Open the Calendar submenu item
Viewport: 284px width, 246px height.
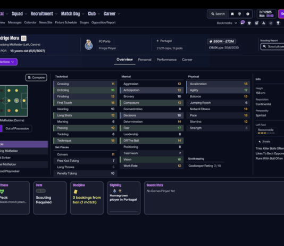30,22
